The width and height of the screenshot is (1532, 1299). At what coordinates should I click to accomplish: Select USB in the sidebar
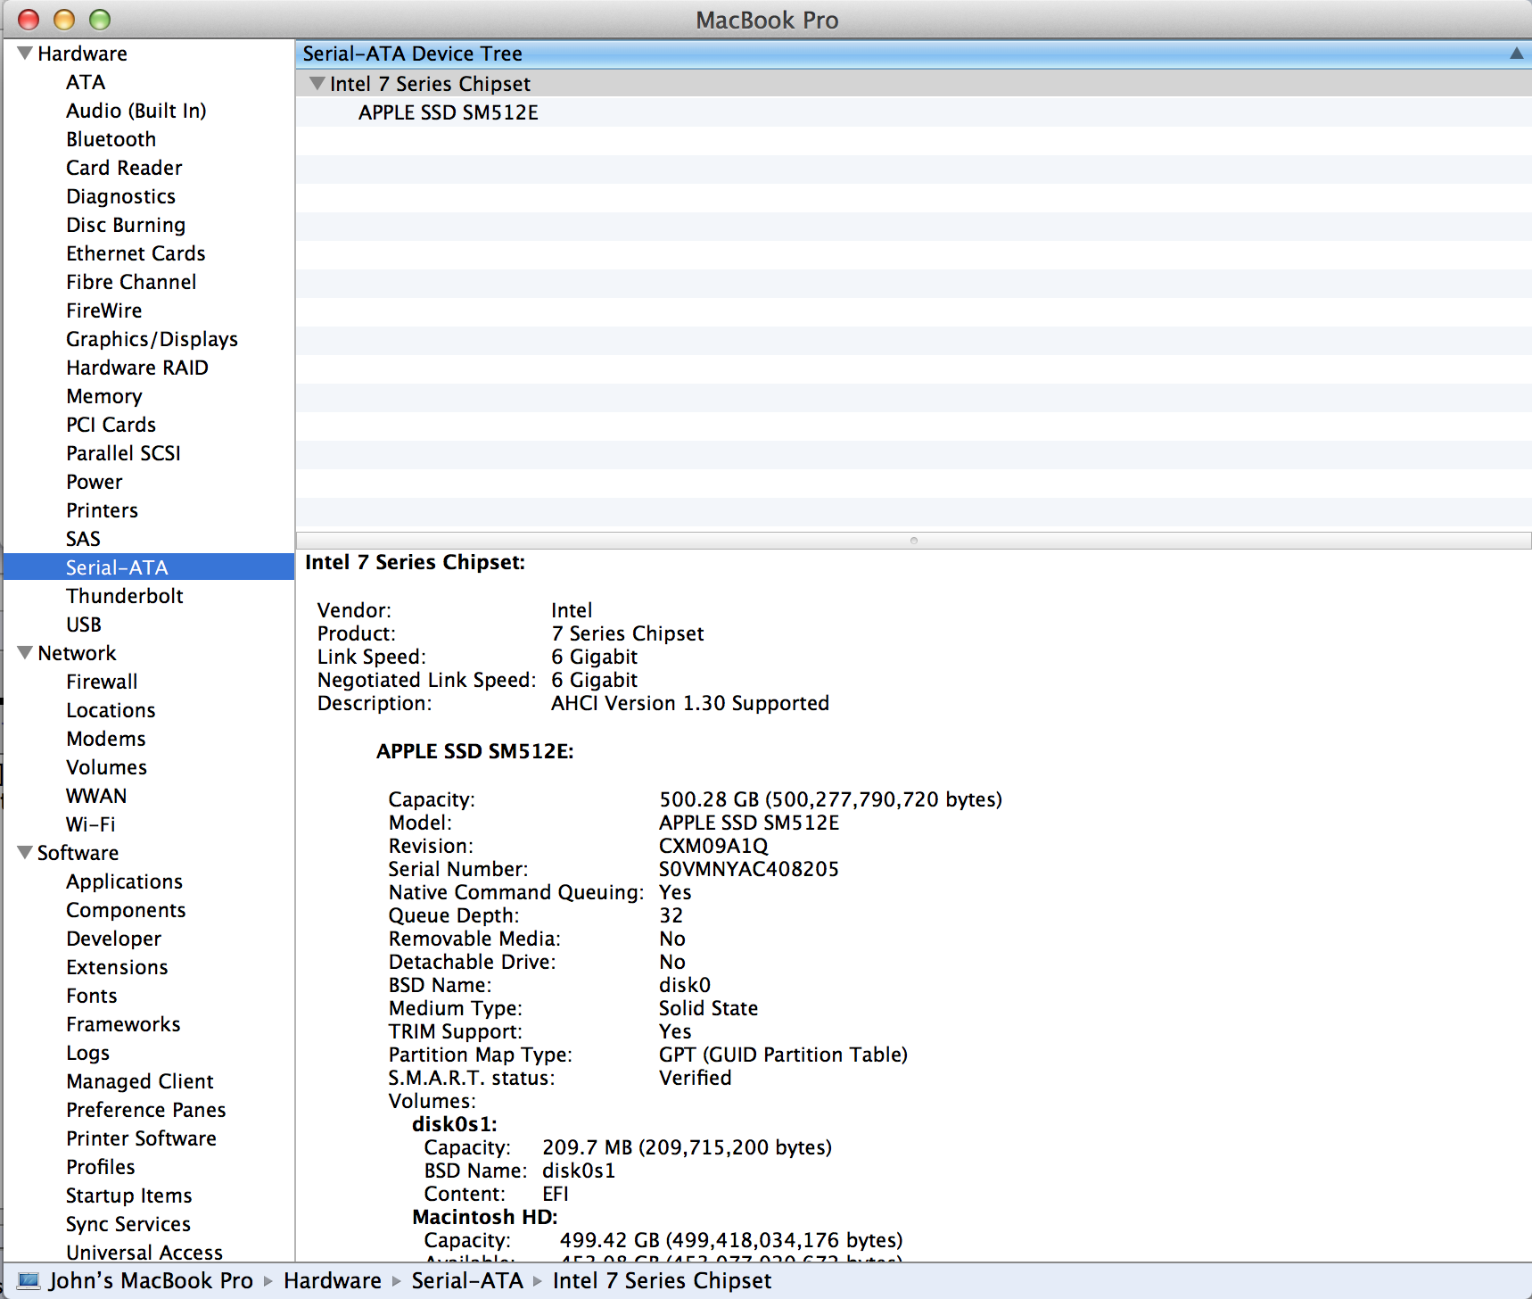(x=84, y=625)
